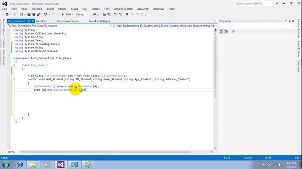Uncomment the selected lines icon
Screen dimensions: 302x169
click(121, 15)
